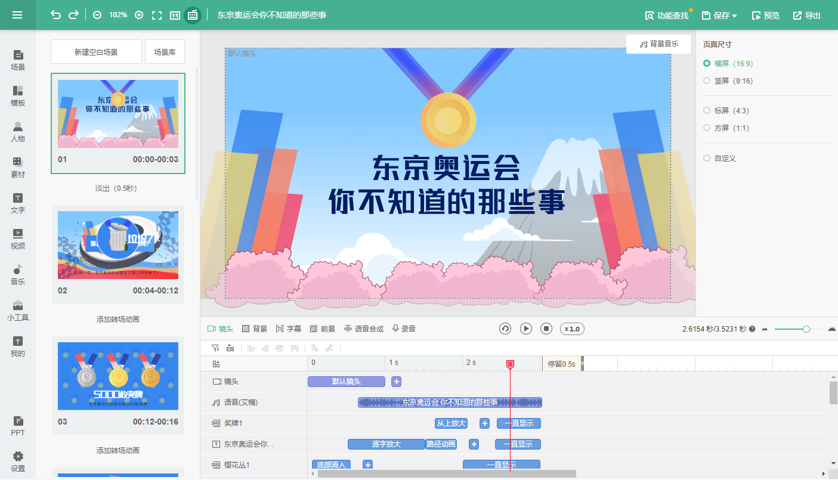
Task: Click the redo arrow icon
Action: pos(73,15)
